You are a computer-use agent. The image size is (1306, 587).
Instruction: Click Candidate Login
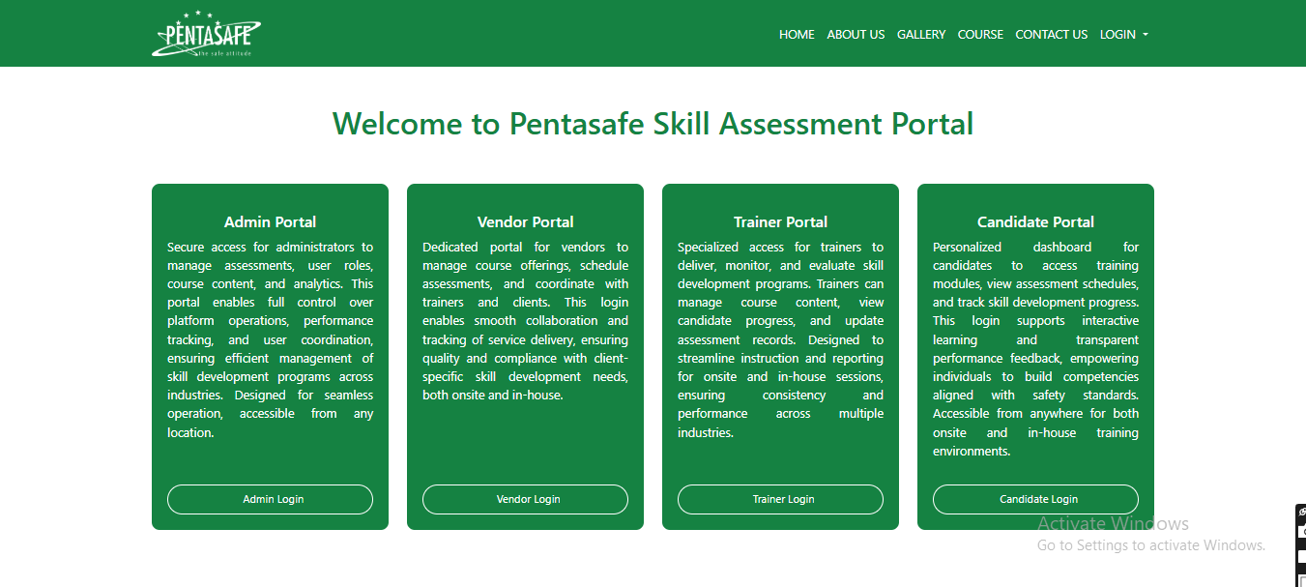point(1035,499)
